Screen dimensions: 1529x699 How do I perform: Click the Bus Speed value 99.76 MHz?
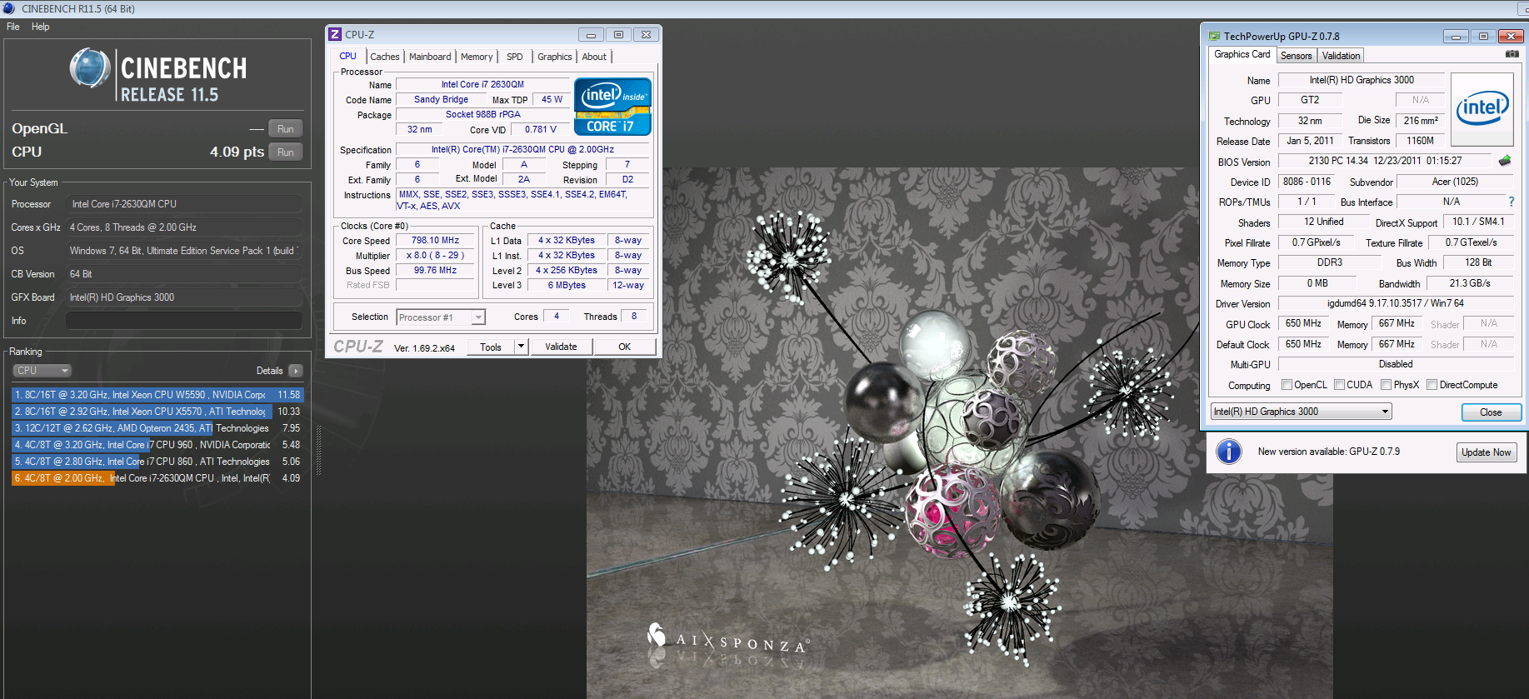click(435, 271)
